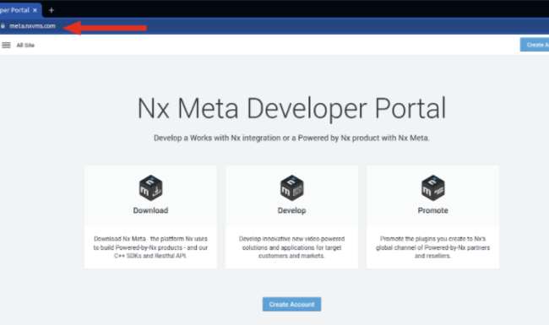Click the Download cube icon
The width and height of the screenshot is (549, 325).
(150, 188)
